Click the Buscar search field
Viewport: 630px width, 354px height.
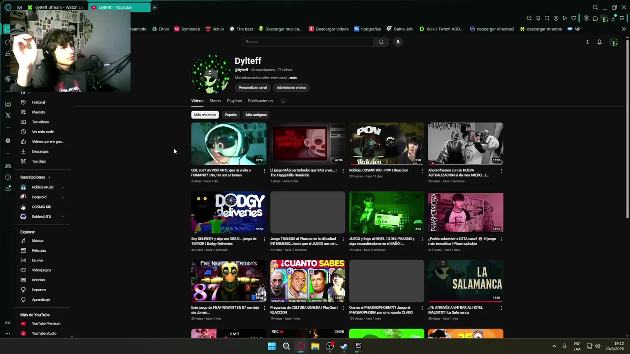click(x=308, y=42)
